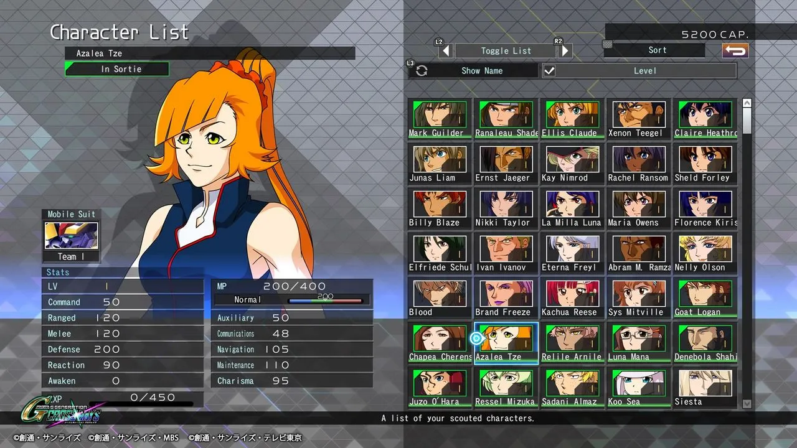Click the Azalea Tze name header
Screen dimensions: 797x448
pos(210,54)
